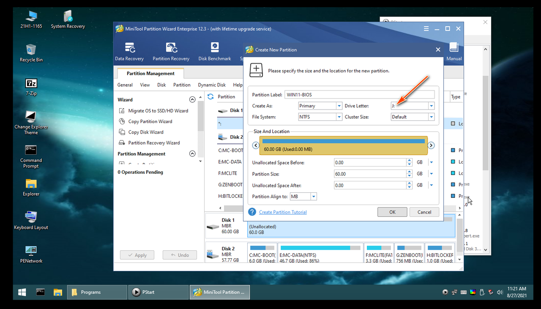Open Data Recovery tool in MiniTool toolbar
The image size is (541, 309).
129,52
